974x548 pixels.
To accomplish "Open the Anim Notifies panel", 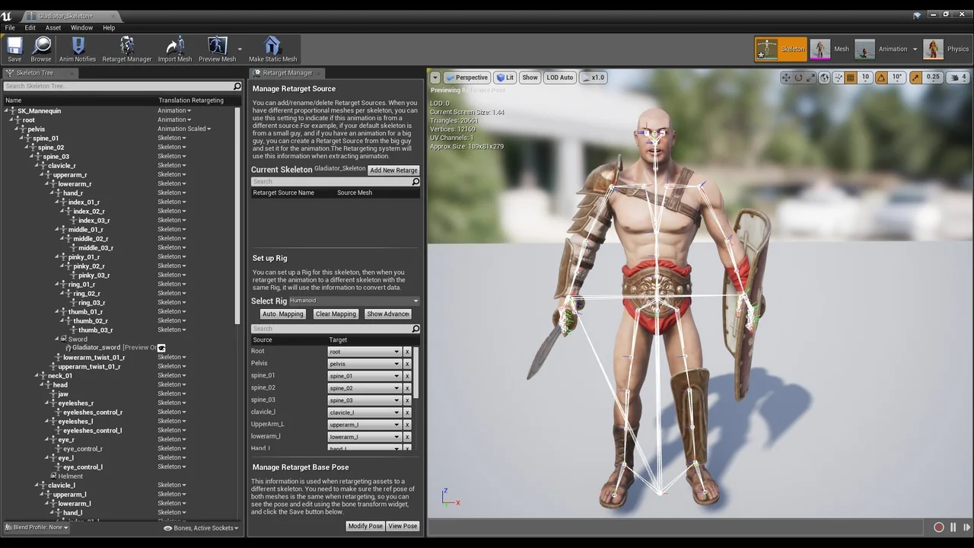I will pos(77,49).
